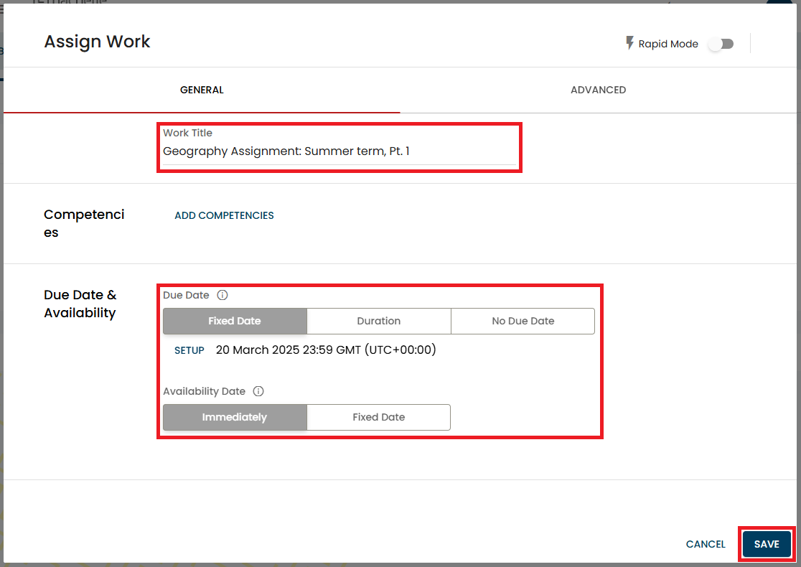Select Fixed Date under Availability Date
801x567 pixels.
[379, 417]
